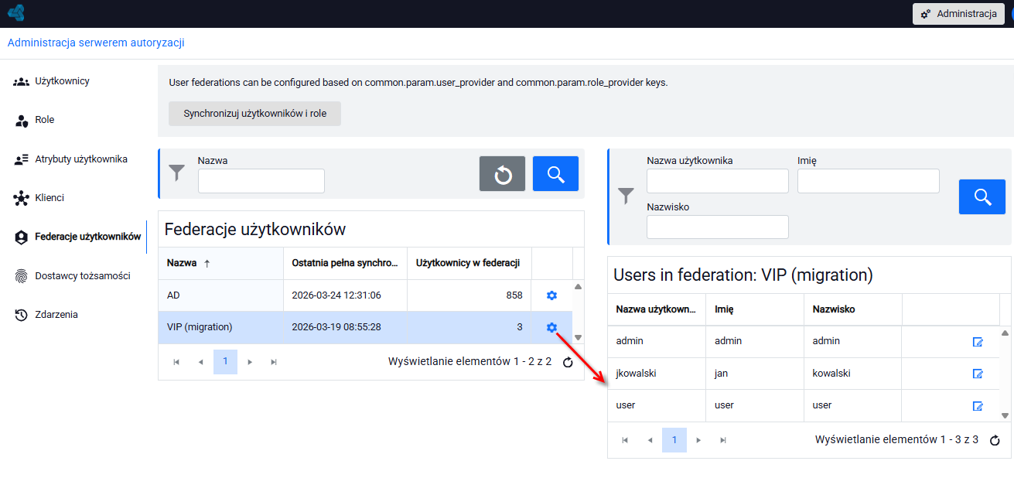Select the VIP (migration) federation row
The height and width of the screenshot is (478, 1014).
(x=365, y=327)
